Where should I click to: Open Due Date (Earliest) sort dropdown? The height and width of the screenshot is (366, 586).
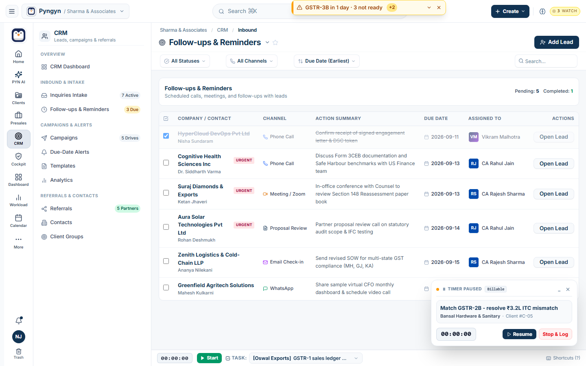327,61
